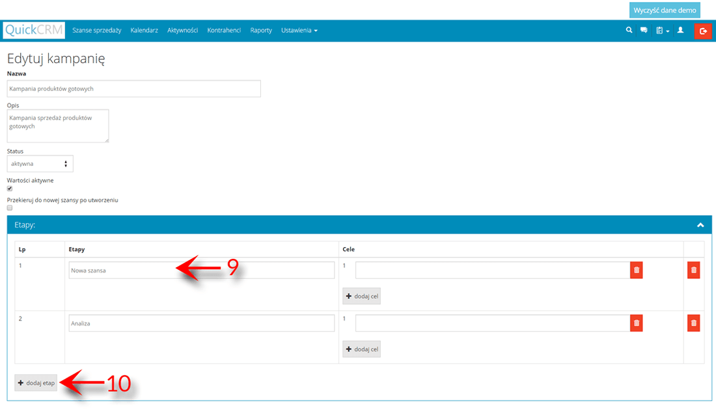The image size is (716, 409).
Task: Enable Przekieruj do nowej szansy checkbox
Action: 10,208
